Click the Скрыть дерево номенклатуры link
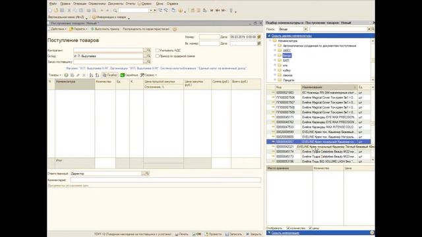The height and width of the screenshot is (237, 422). [x=291, y=36]
